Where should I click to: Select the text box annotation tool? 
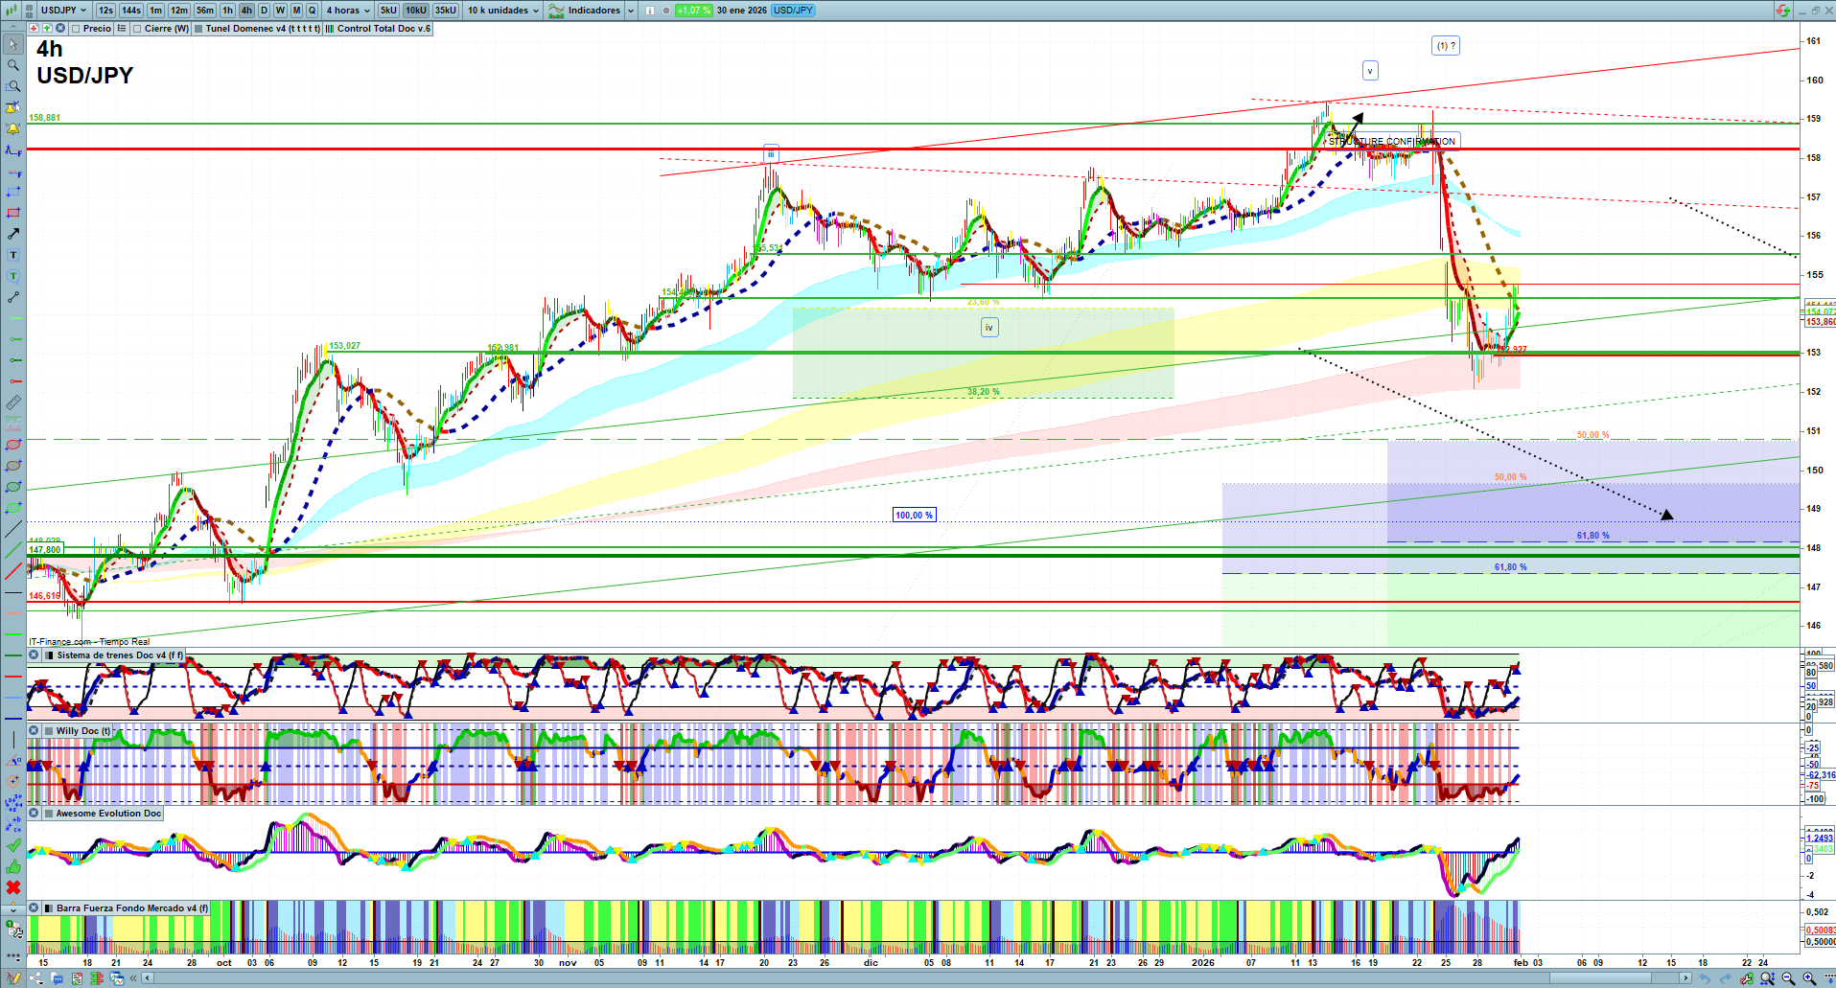point(13,255)
